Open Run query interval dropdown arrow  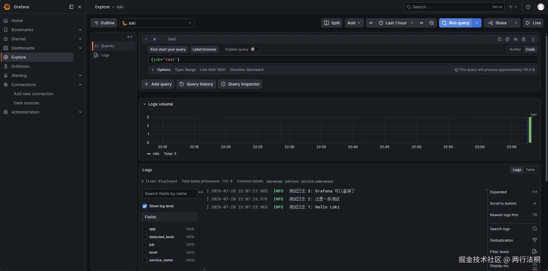click(477, 23)
